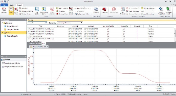
Task: Open the Search by Aucune préférence dropdown
Action: point(70,23)
